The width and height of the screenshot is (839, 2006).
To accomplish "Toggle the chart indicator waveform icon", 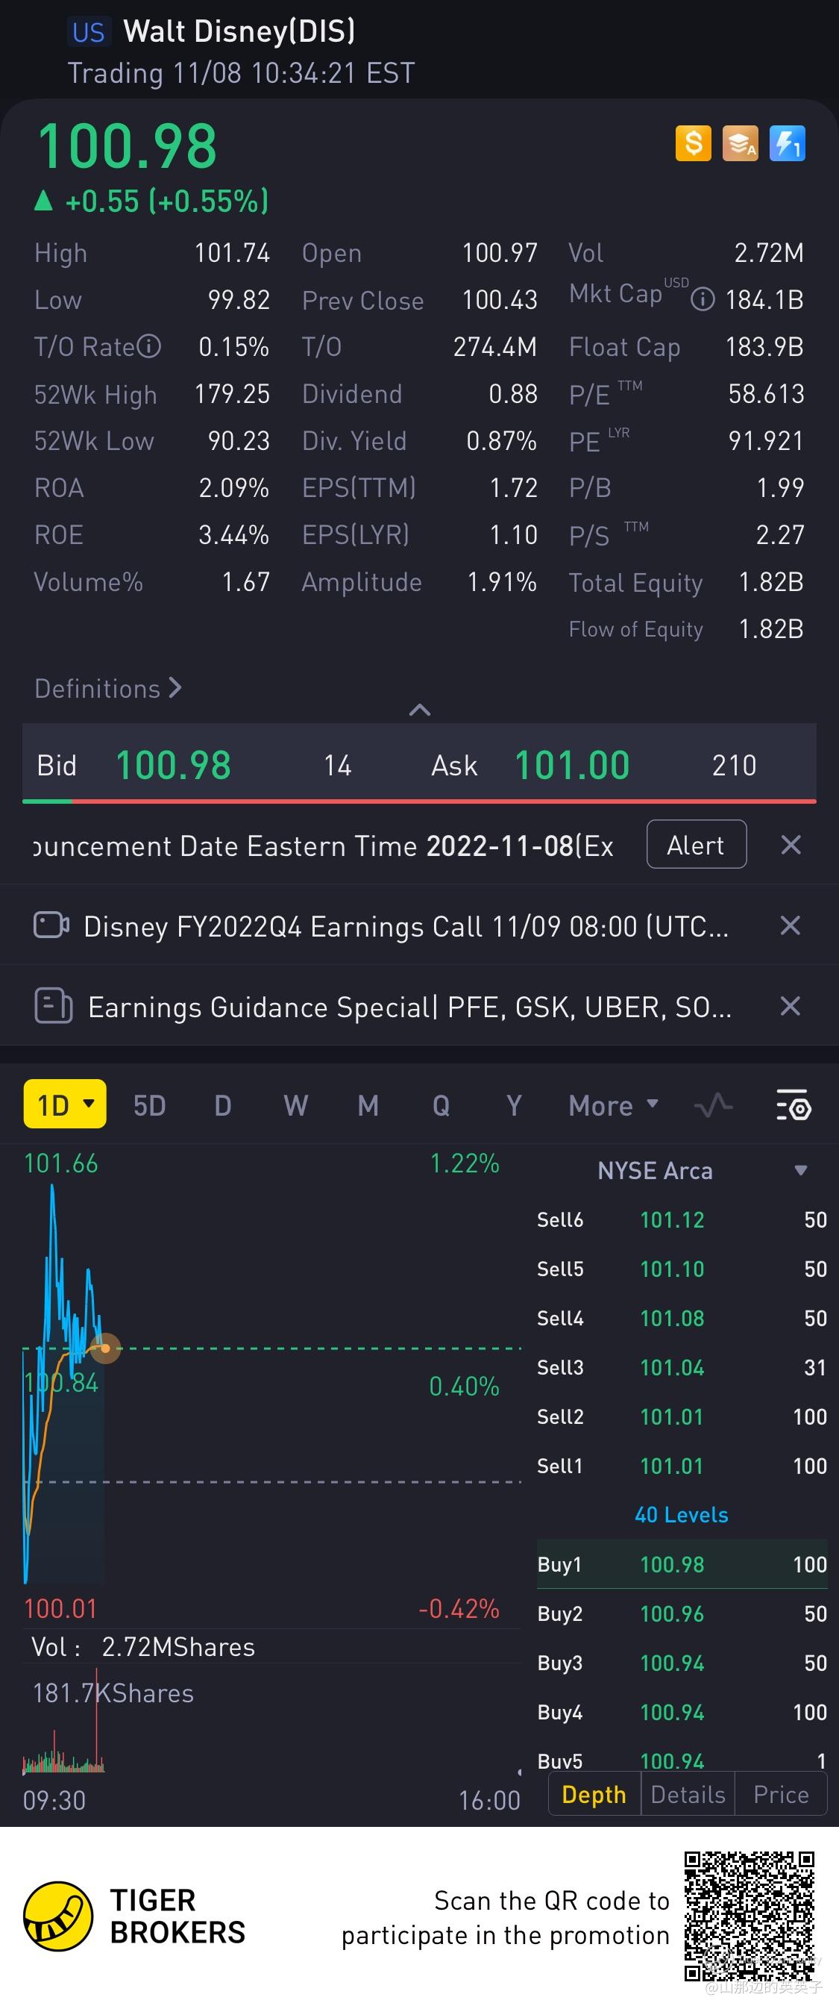I will tap(713, 1105).
